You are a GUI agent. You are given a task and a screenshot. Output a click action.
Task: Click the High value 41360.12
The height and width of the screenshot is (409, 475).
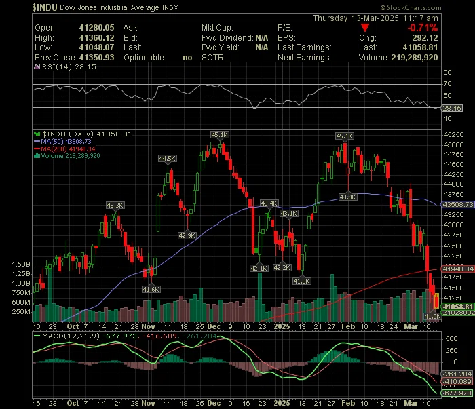pos(96,38)
